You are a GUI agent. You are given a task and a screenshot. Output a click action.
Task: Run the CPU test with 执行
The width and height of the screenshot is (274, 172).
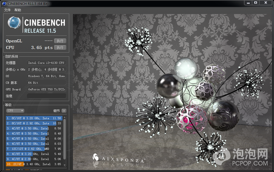[60, 47]
